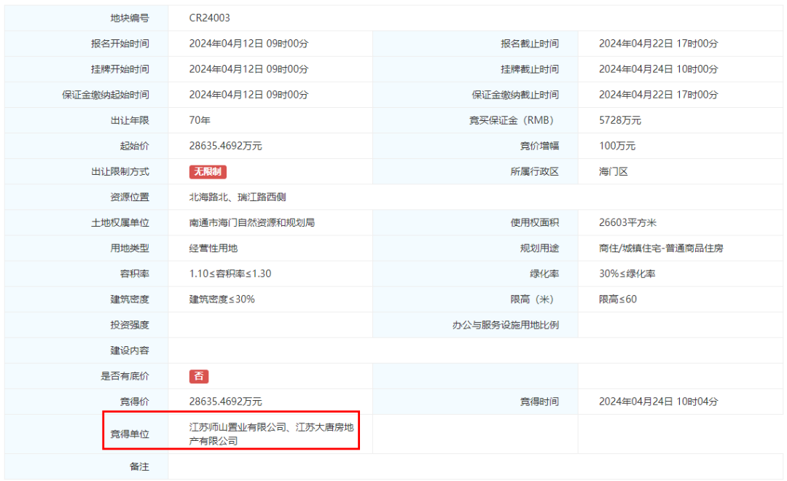Click the 建设内容 label

tap(130, 351)
